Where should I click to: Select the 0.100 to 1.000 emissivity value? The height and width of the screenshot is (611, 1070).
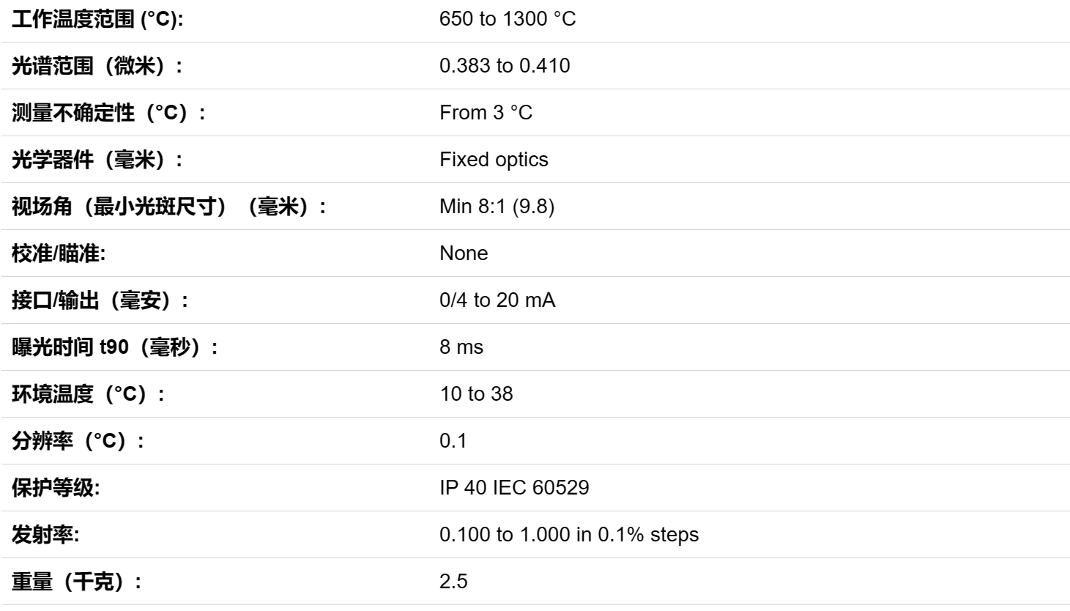(569, 535)
